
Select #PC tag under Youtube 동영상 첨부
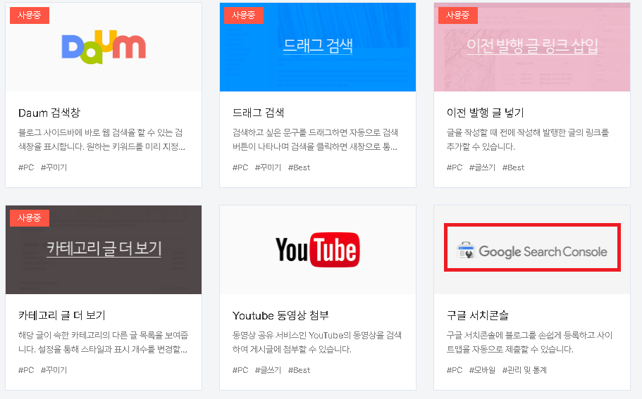(x=240, y=370)
